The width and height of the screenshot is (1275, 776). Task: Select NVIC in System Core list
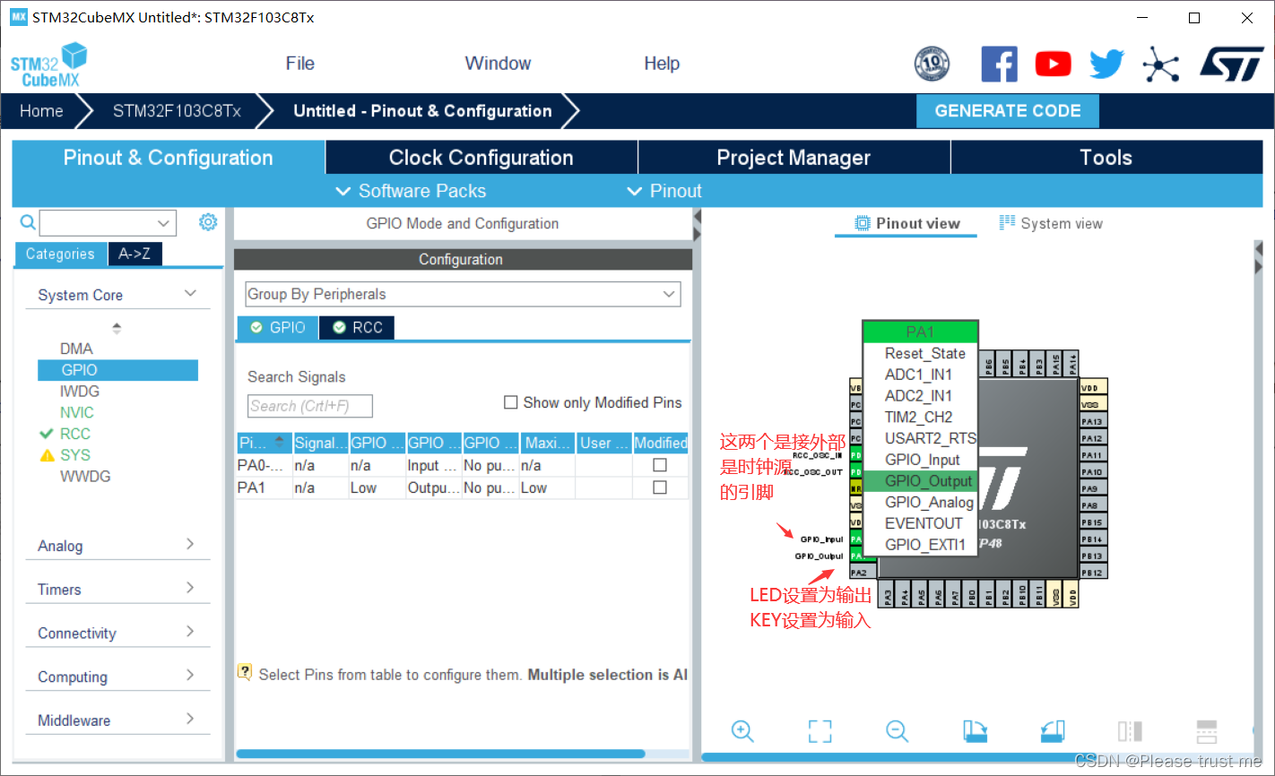77,412
